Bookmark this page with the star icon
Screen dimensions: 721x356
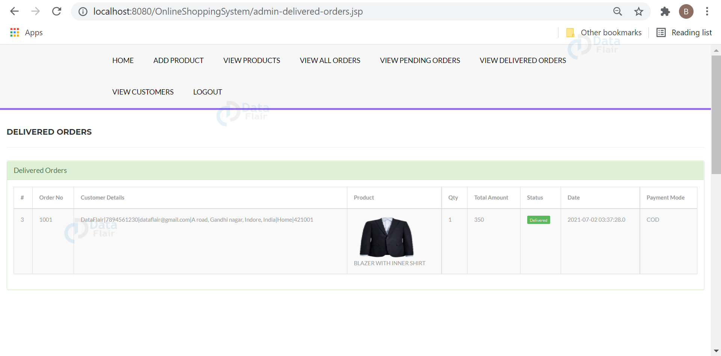638,11
